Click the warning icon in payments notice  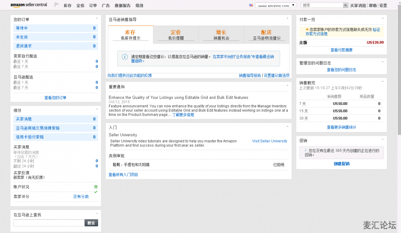click(x=307, y=29)
